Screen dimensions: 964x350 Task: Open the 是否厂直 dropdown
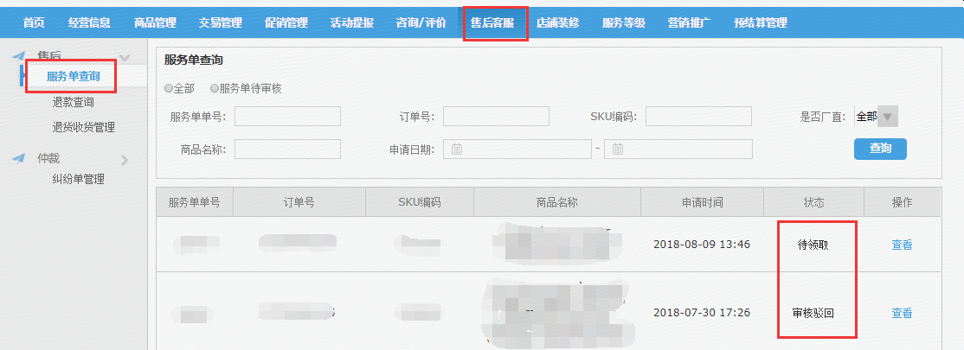click(876, 116)
